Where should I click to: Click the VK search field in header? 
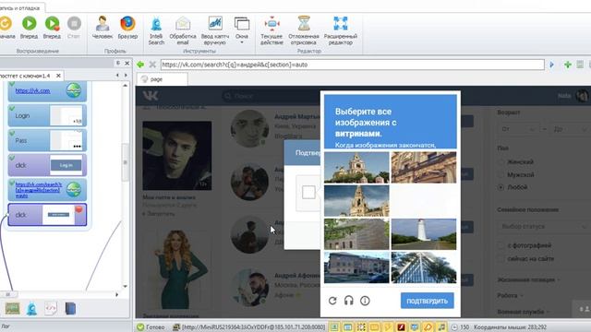pos(271,96)
